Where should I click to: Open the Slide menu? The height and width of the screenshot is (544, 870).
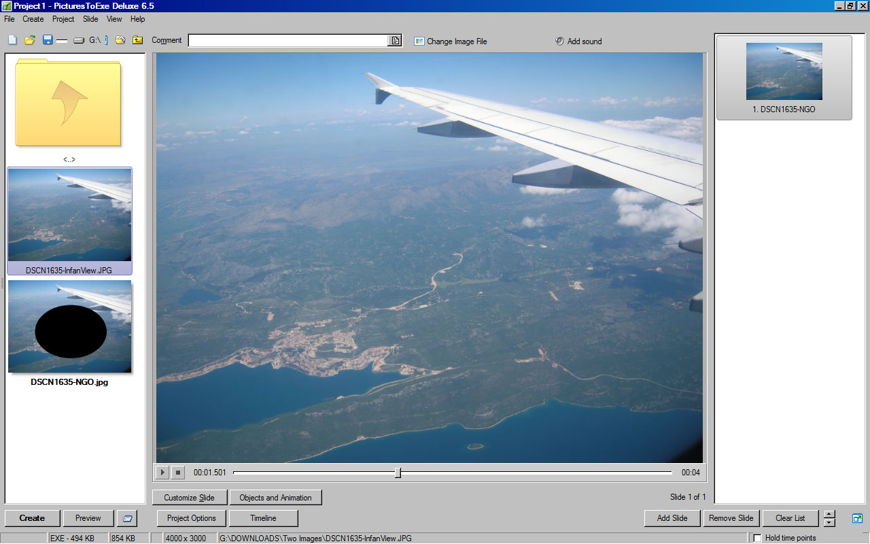coord(90,19)
